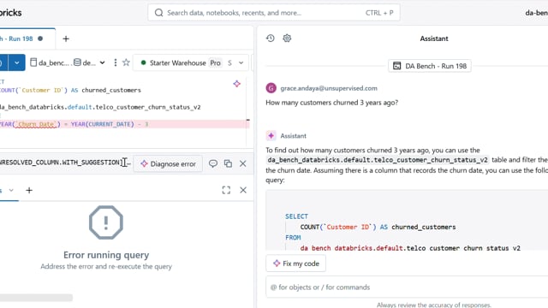
Task: Dismiss the error message bar
Action: [243, 163]
